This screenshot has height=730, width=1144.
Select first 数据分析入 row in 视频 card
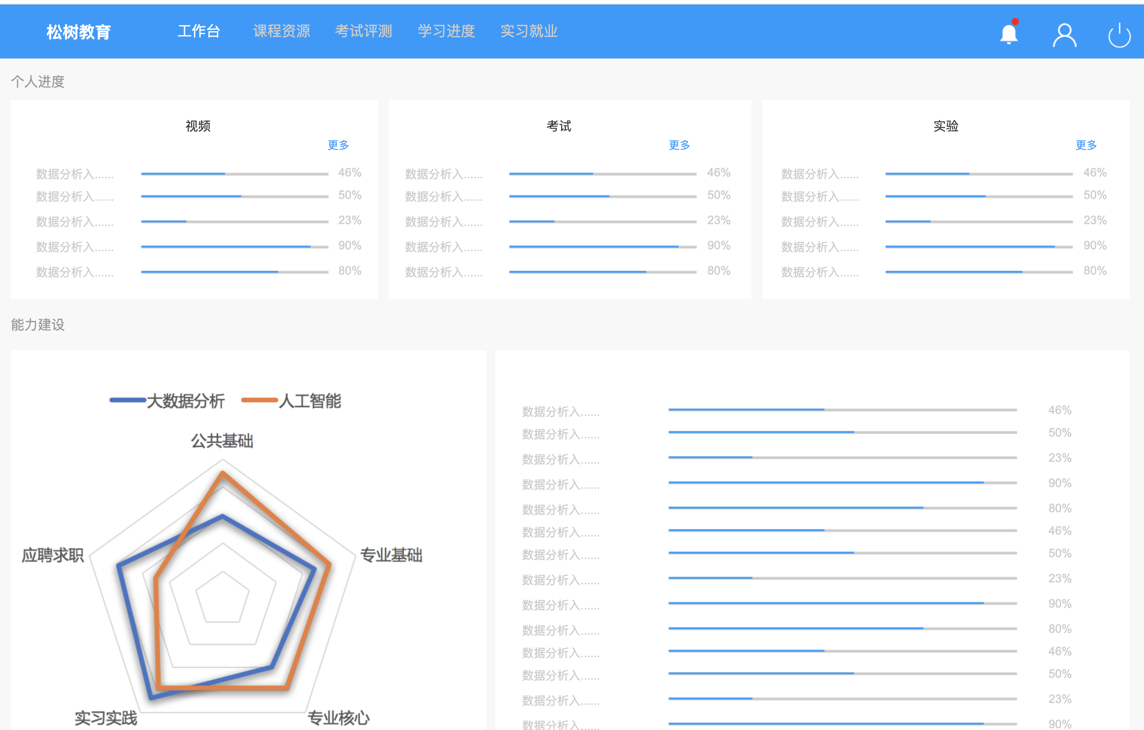(x=198, y=173)
